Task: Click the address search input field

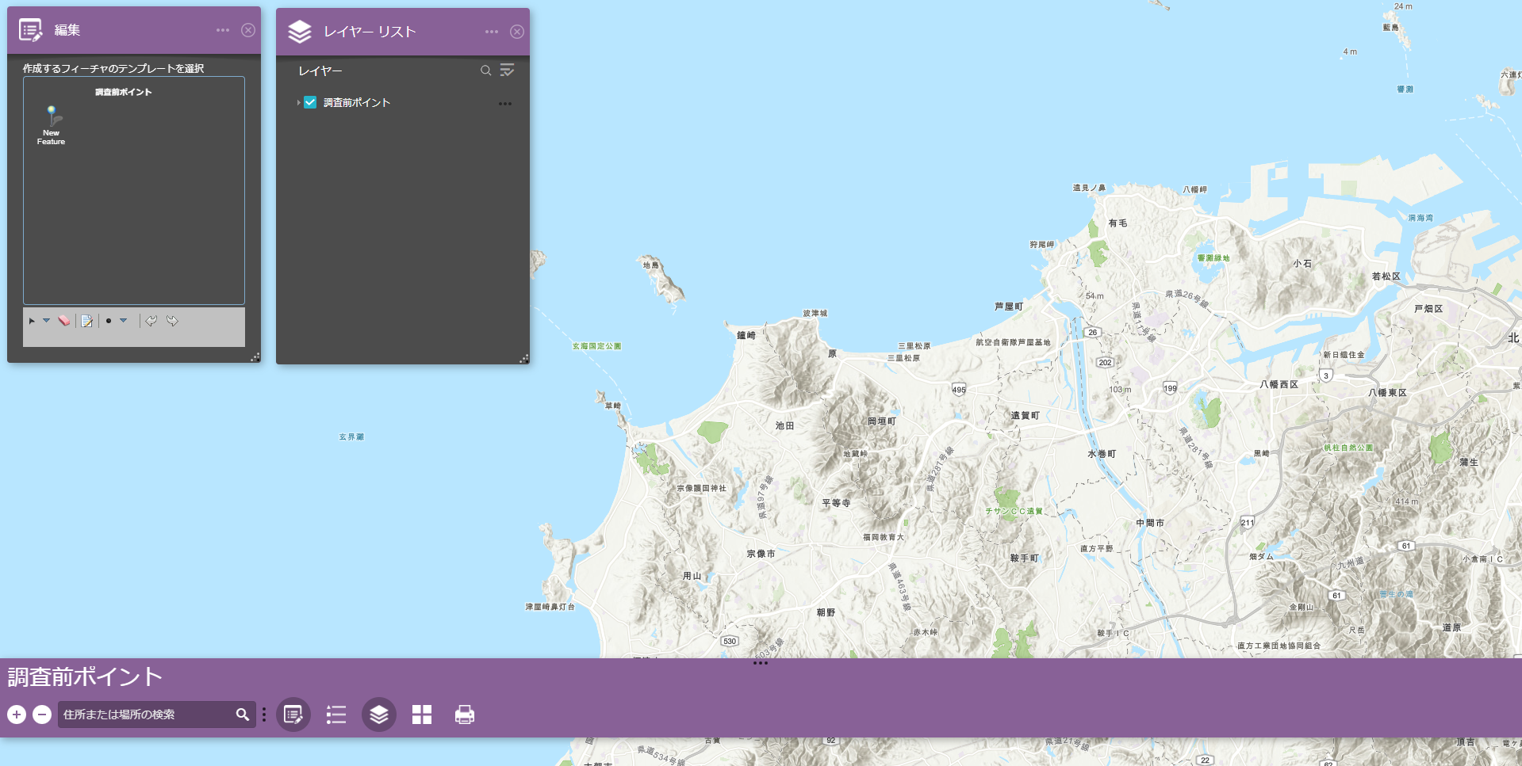Action: (x=147, y=715)
